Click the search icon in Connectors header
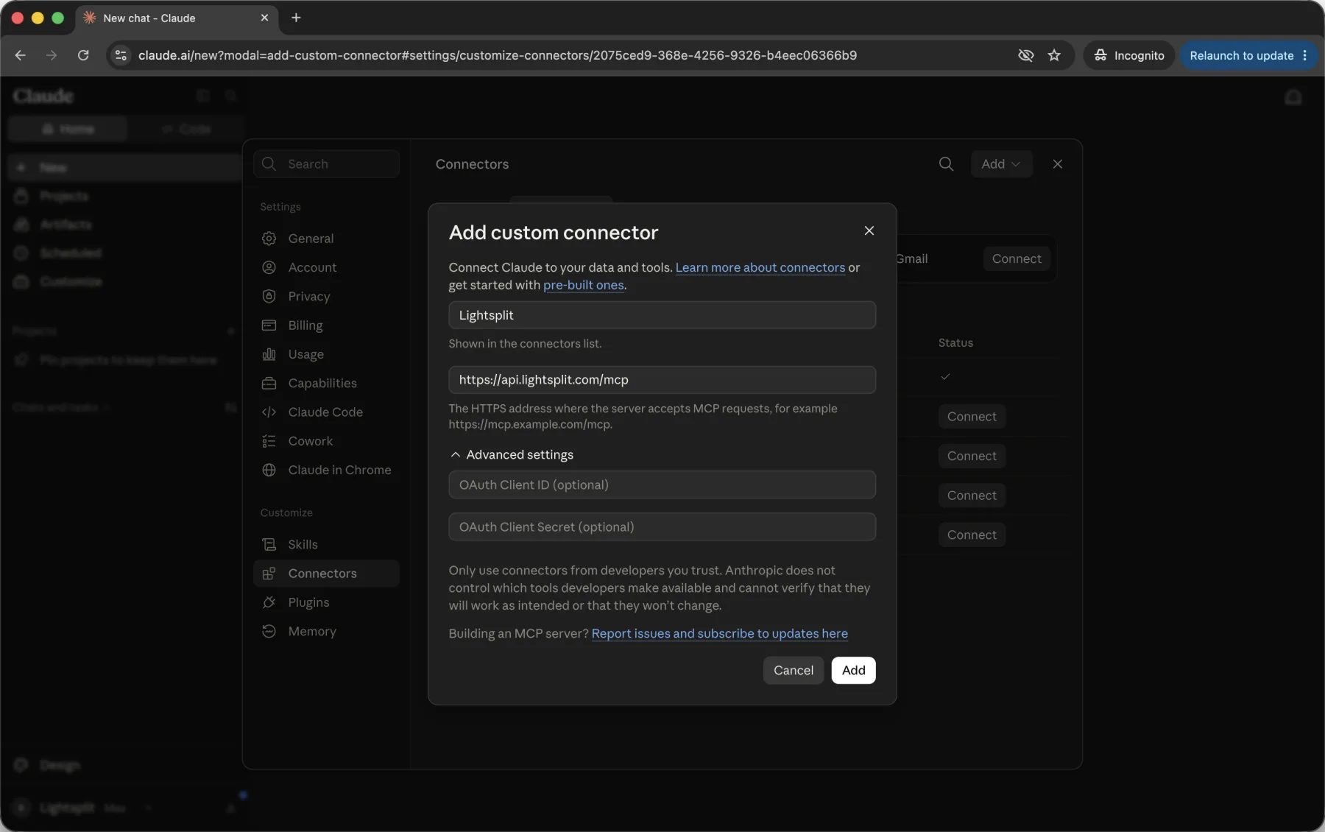The image size is (1325, 832). pyautogui.click(x=946, y=164)
